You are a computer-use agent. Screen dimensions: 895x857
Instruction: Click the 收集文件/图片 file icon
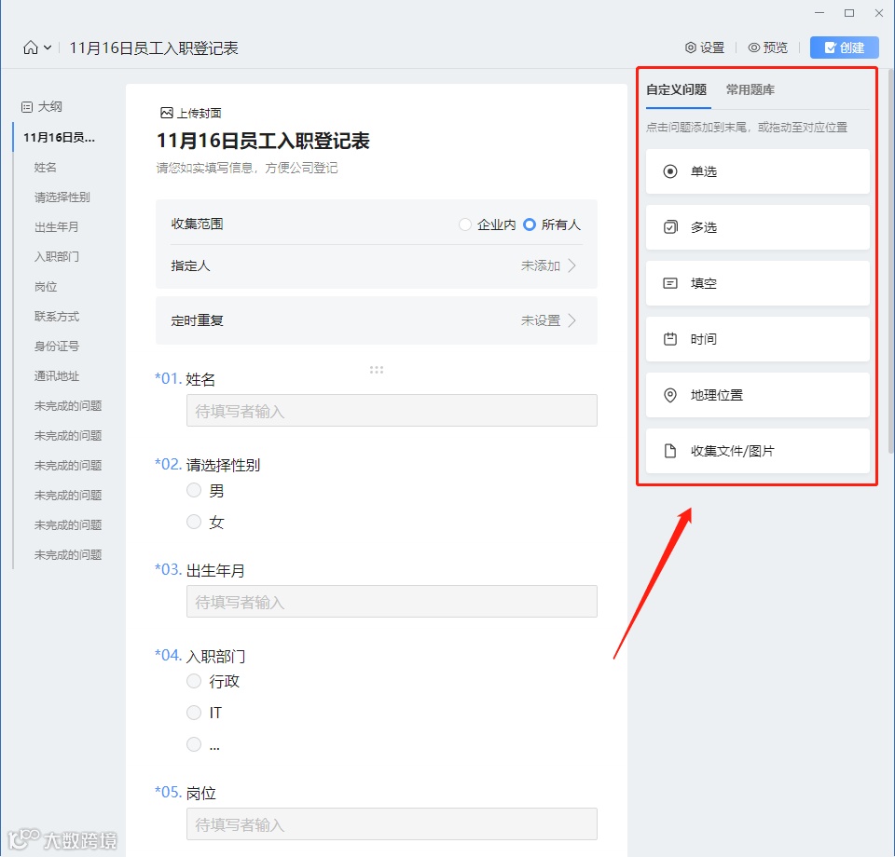coord(670,451)
